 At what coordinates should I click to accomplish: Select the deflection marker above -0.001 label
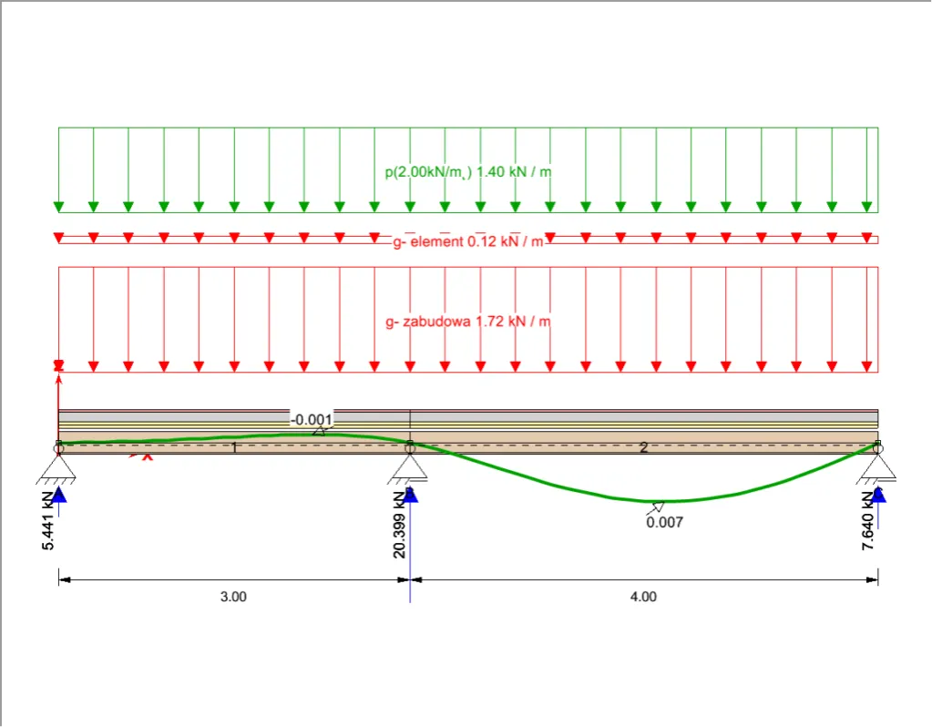point(318,432)
